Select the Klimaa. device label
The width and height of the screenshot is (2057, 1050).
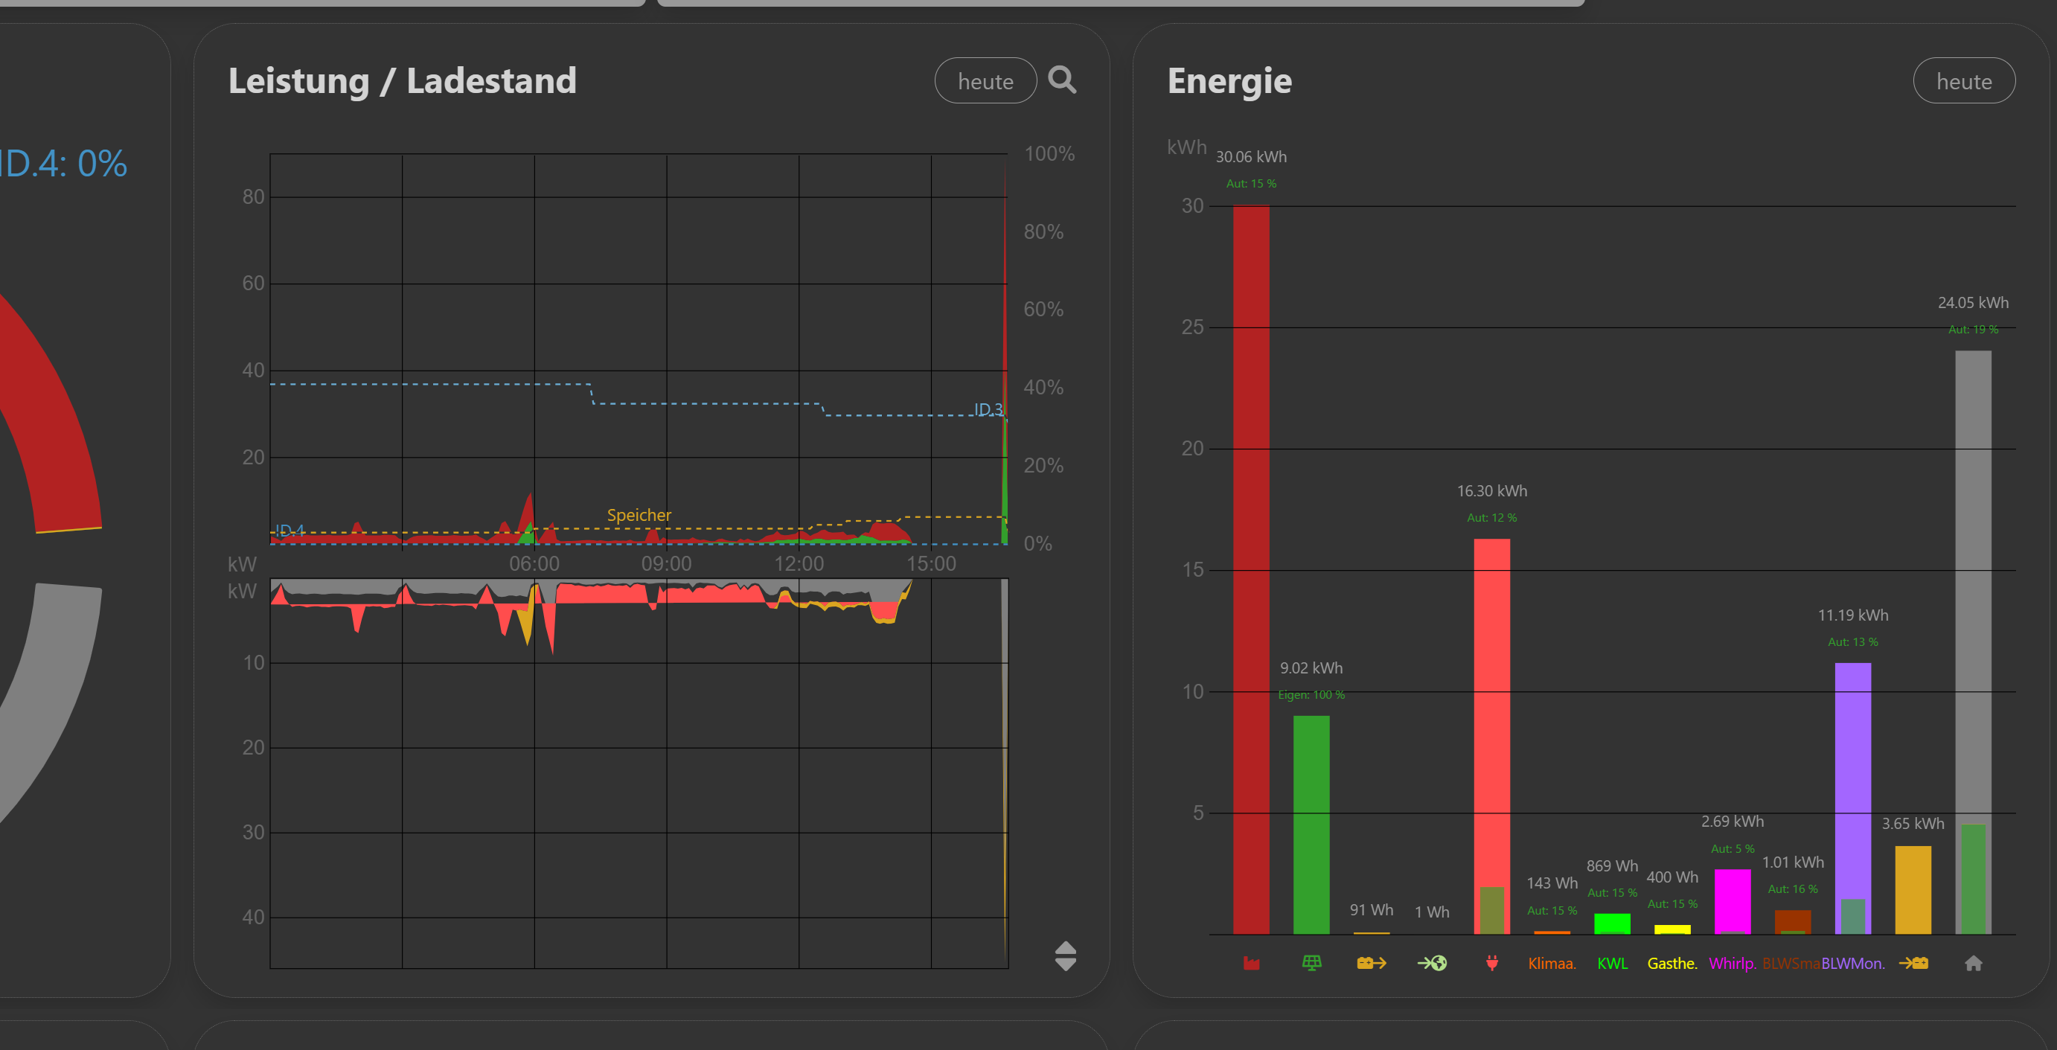click(1552, 963)
